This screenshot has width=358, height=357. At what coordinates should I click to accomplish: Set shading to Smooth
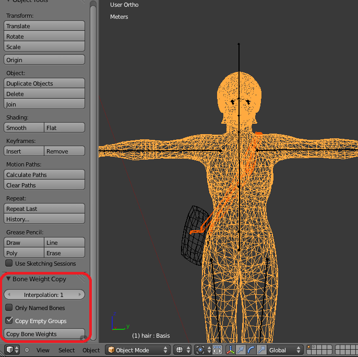coord(24,127)
